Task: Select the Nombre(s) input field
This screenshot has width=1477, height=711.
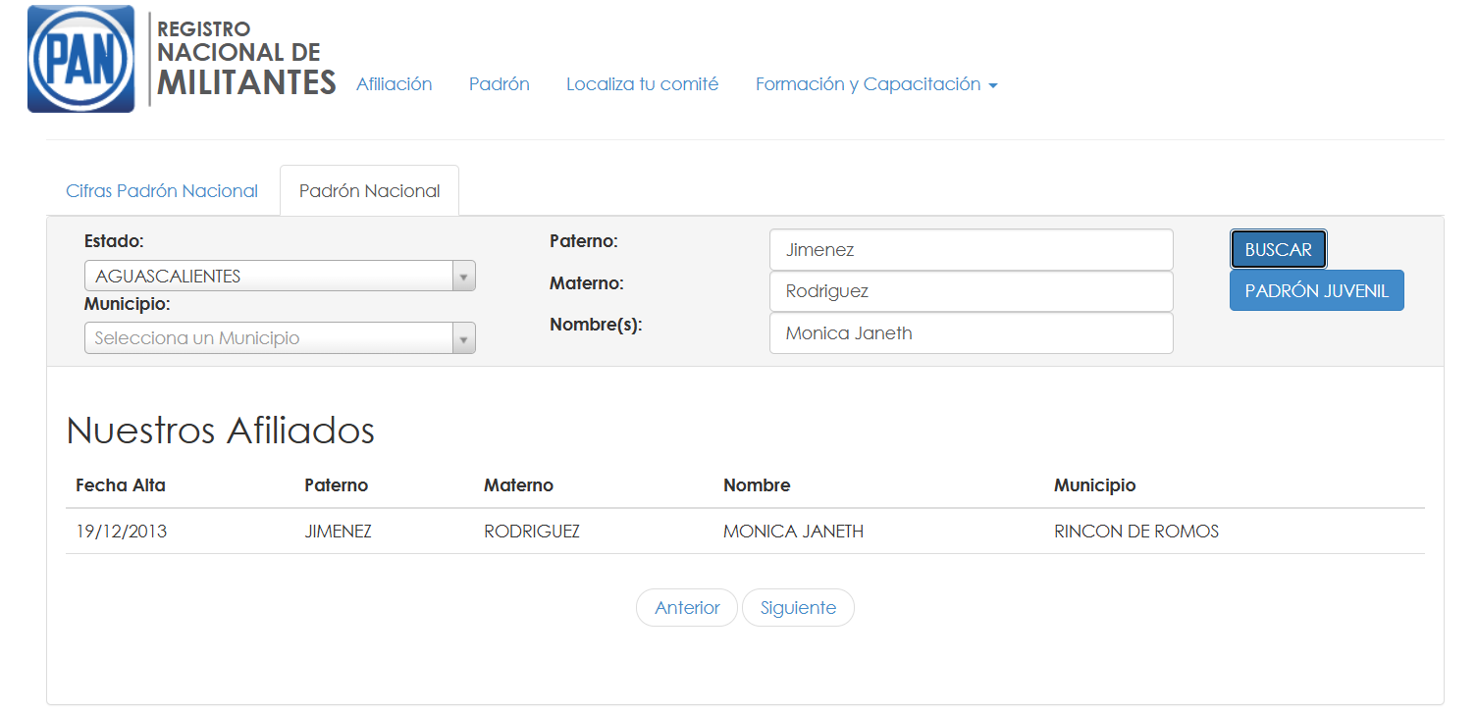Action: tap(971, 333)
